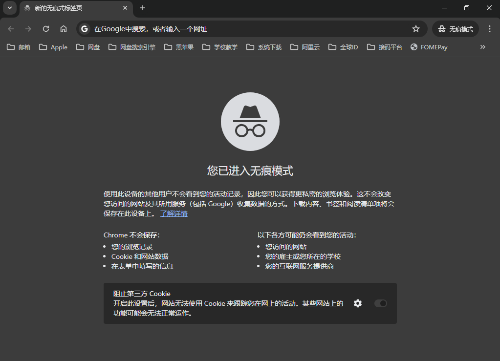Image resolution: width=500 pixels, height=361 pixels.
Task: Open the 接码平台 bookmark folder
Action: [385, 47]
